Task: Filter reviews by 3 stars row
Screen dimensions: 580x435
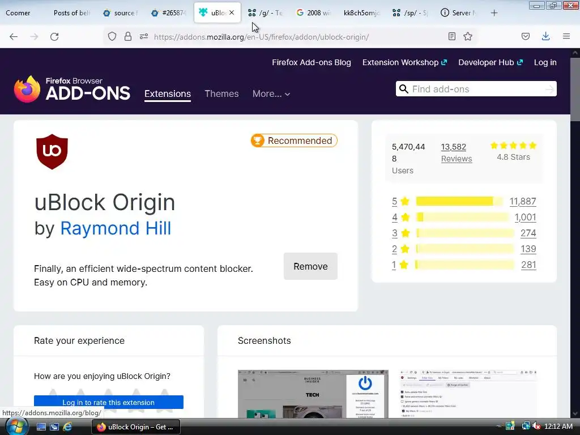Action: pyautogui.click(x=464, y=233)
